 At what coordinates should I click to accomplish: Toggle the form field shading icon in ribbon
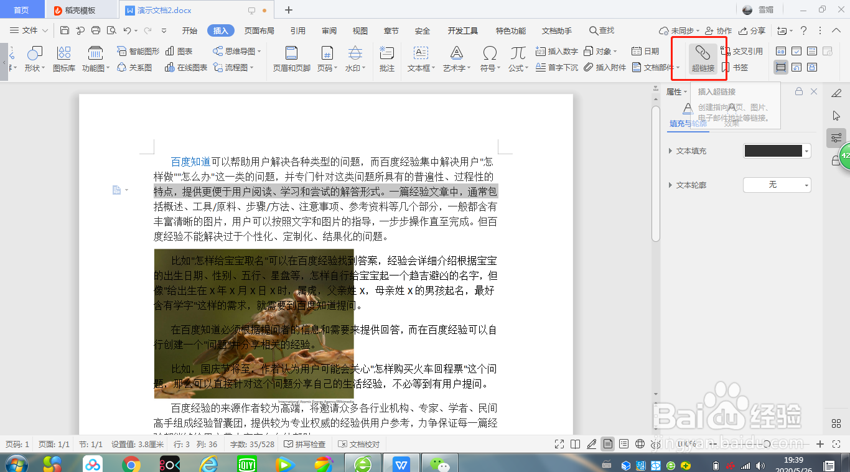781,67
